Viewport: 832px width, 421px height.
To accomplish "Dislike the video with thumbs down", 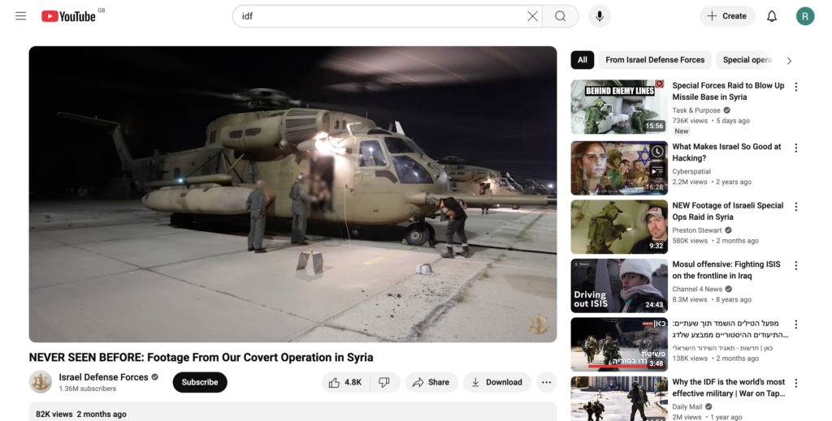I will (384, 382).
